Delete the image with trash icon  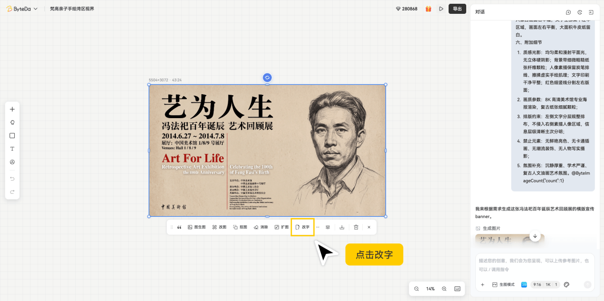tap(356, 227)
